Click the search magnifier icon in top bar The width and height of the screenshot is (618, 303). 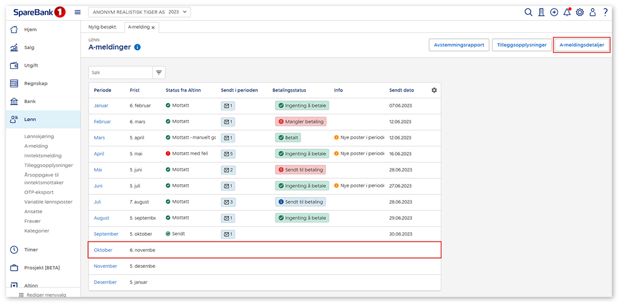tap(528, 12)
